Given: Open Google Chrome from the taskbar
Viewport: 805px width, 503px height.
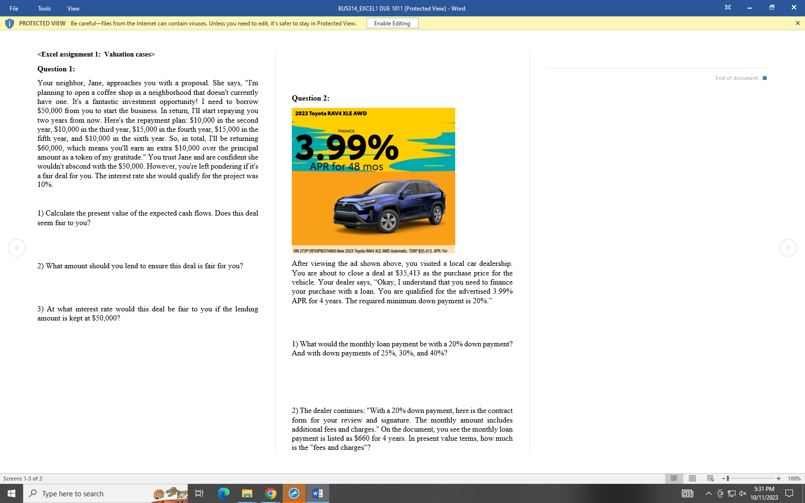Looking at the screenshot, I should [x=271, y=493].
